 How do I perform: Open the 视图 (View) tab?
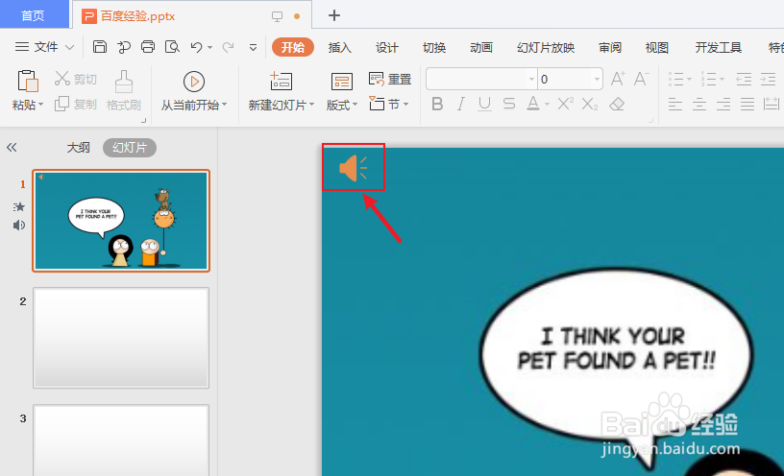click(x=657, y=47)
